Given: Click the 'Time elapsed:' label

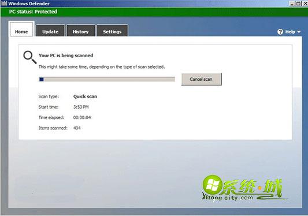Looking at the screenshot, I should 51,117.
